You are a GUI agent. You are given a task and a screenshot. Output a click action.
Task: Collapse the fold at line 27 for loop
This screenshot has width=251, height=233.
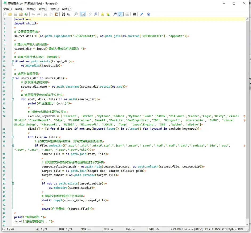tap(13, 137)
